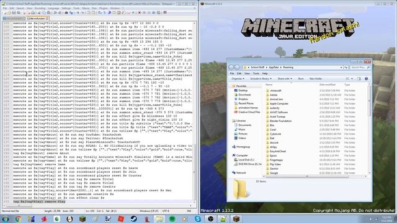This screenshot has width=397, height=223.
Task: Open the Adobe folder in Explorer
Action: coord(274,95)
